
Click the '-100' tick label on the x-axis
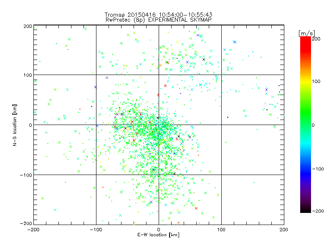click(96, 230)
